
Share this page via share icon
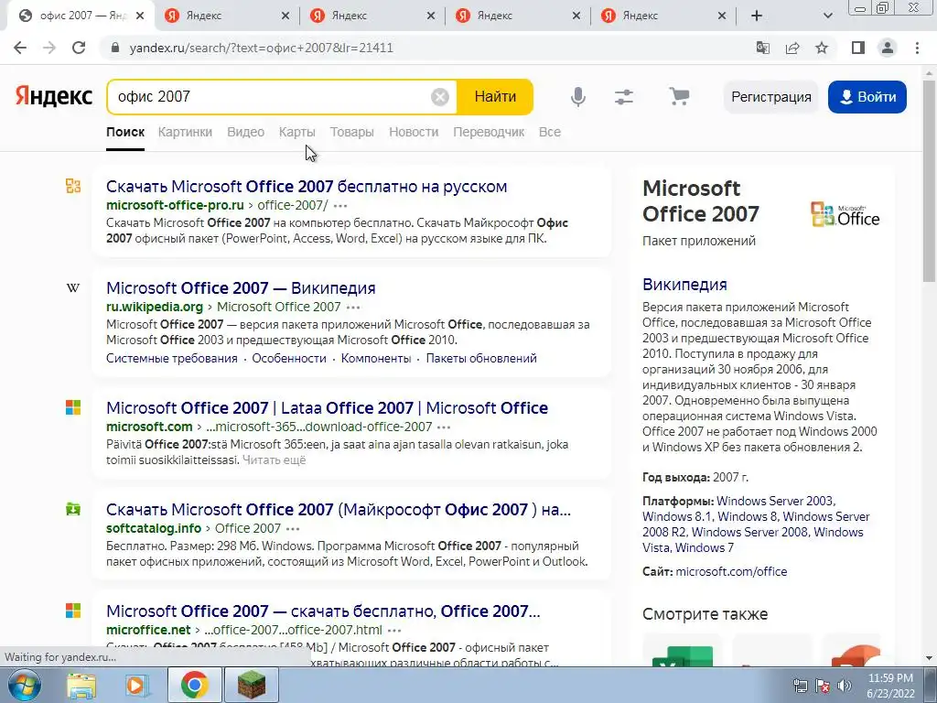click(792, 48)
